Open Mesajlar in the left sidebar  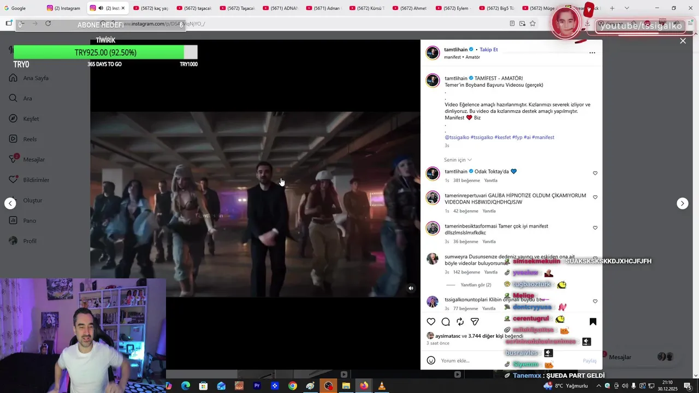(27, 159)
